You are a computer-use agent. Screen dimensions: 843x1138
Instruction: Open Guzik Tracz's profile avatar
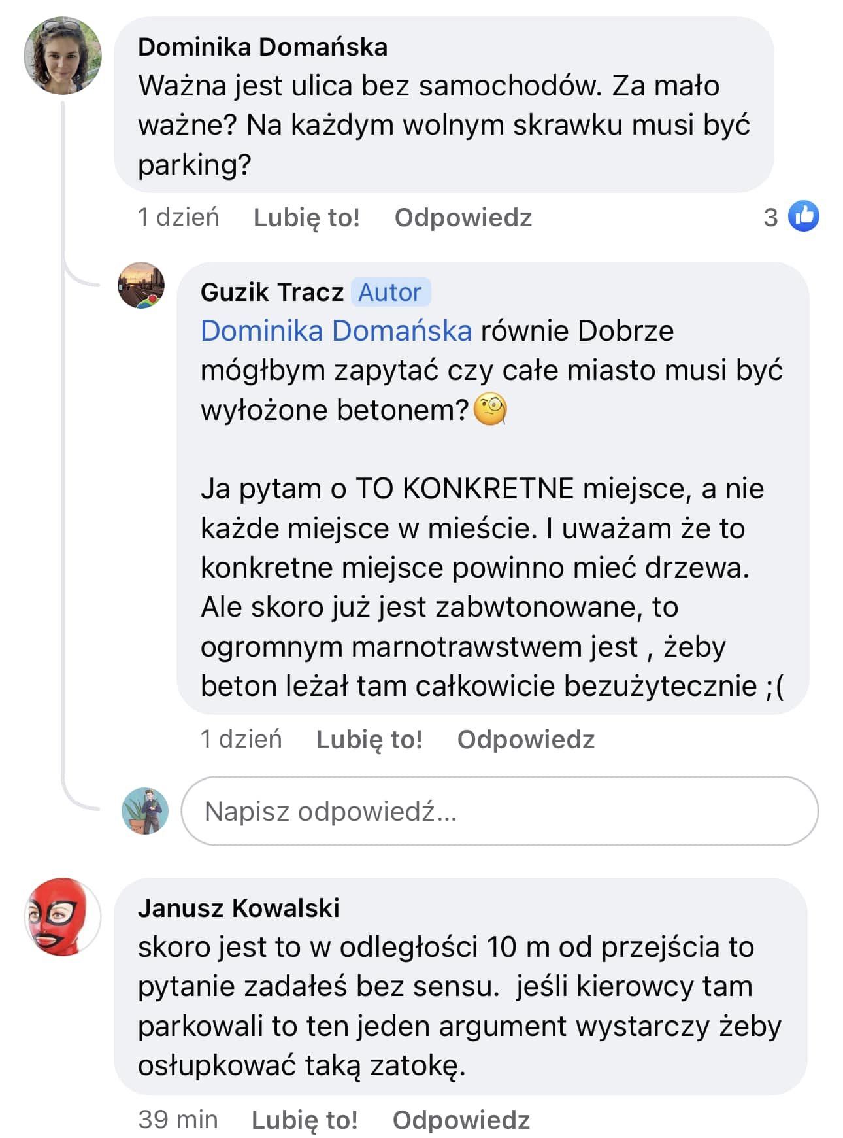pyautogui.click(x=141, y=286)
